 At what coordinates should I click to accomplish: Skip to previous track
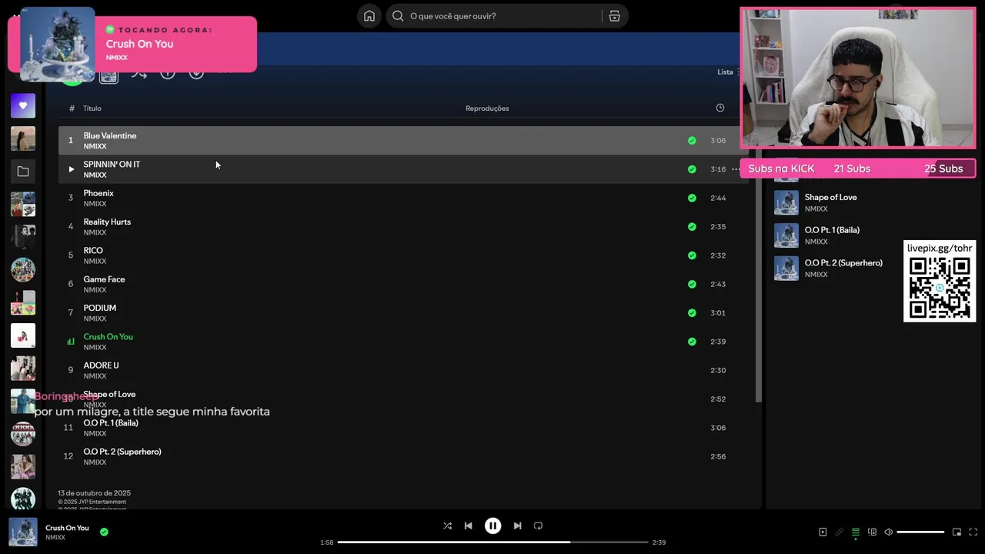(x=468, y=526)
